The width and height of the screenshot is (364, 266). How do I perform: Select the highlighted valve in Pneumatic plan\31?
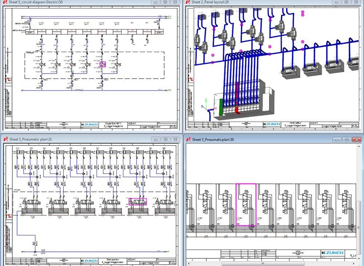click(138, 202)
